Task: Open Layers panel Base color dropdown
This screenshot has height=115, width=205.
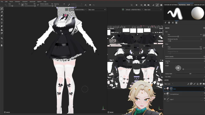Action: (169, 84)
